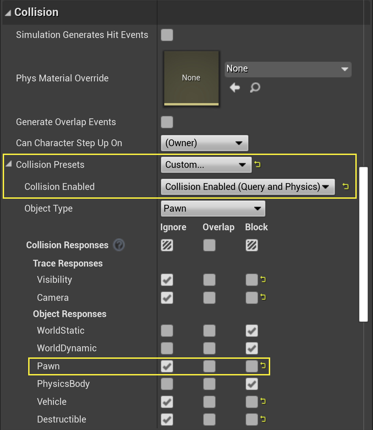
Task: Click the vertical scrollbar handle
Action: (x=363, y=243)
